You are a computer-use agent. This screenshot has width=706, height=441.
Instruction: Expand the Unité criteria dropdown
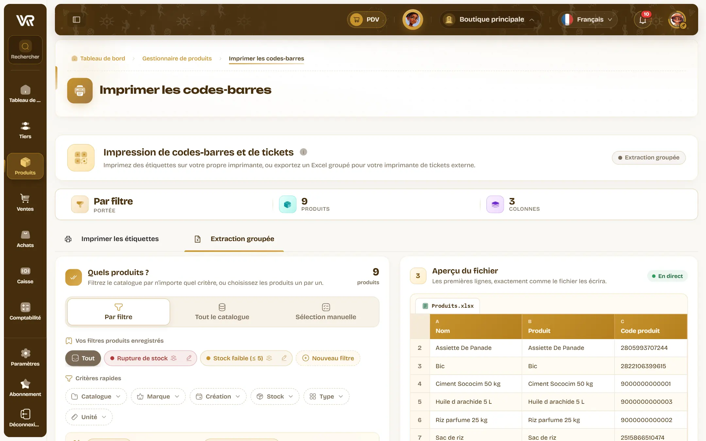(x=89, y=417)
